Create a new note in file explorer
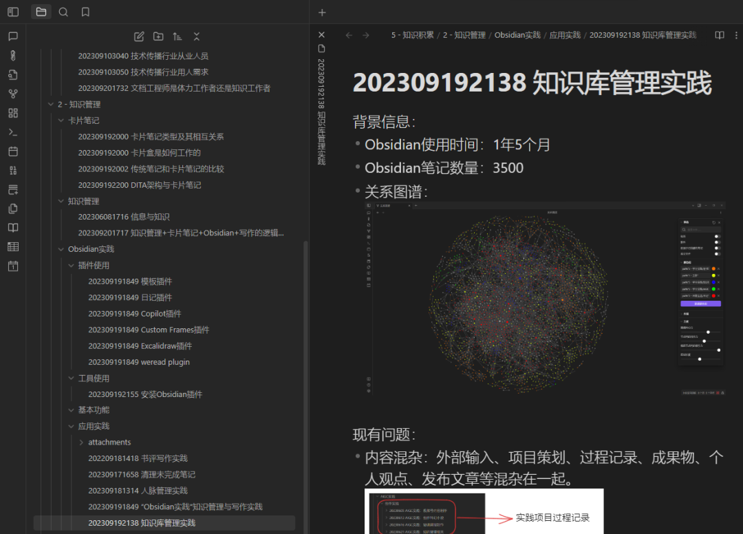 [139, 36]
